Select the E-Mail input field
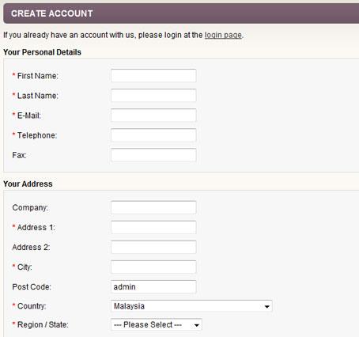Viewport: 359px width, 337px height. tap(153, 115)
